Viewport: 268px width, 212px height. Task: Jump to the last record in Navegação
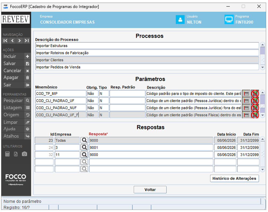pos(27,41)
